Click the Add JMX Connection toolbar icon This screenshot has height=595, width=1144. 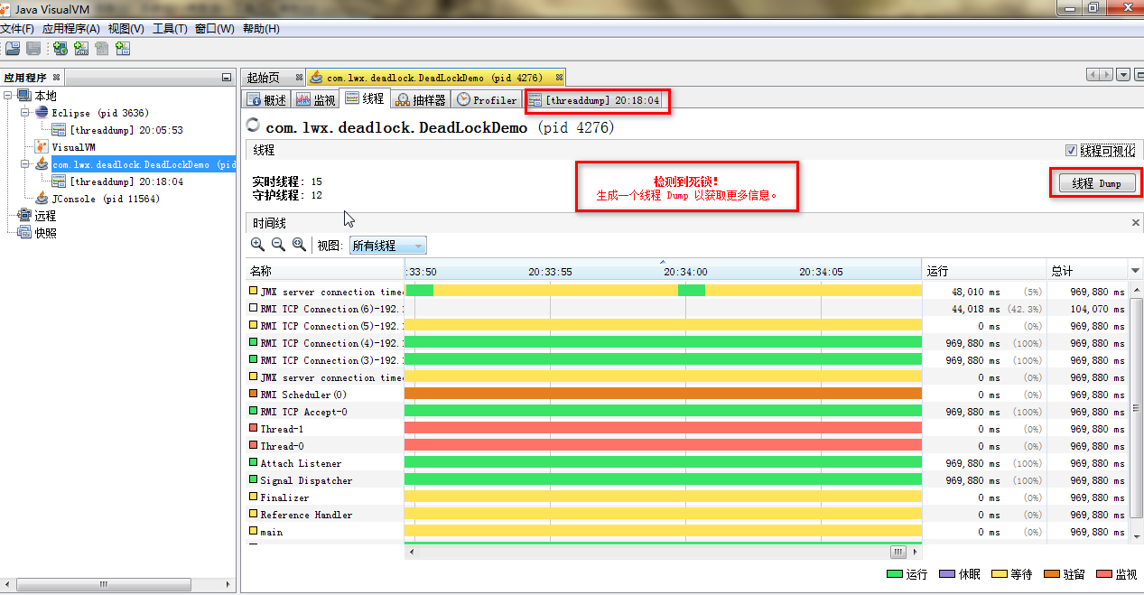[81, 49]
